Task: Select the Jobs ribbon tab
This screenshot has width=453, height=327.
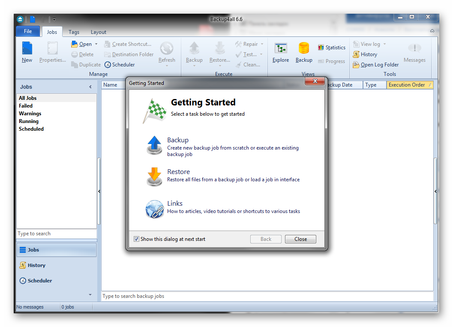Action: (x=52, y=32)
